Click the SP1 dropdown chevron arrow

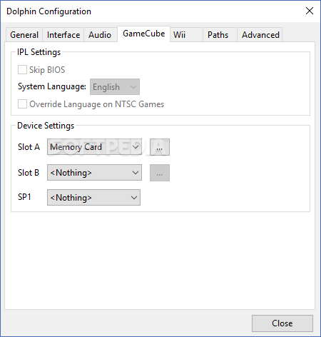[x=134, y=198]
